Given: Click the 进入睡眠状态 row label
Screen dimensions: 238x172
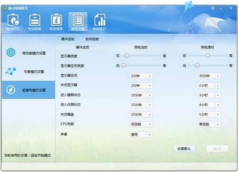Looking at the screenshot, I should pyautogui.click(x=70, y=95).
